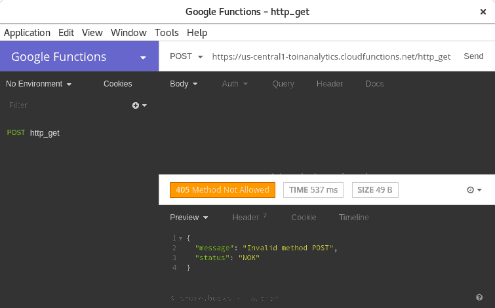The image size is (495, 308).
Task: Open the POST method dropdown
Action: pos(186,56)
